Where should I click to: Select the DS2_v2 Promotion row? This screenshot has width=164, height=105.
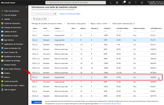point(98,82)
